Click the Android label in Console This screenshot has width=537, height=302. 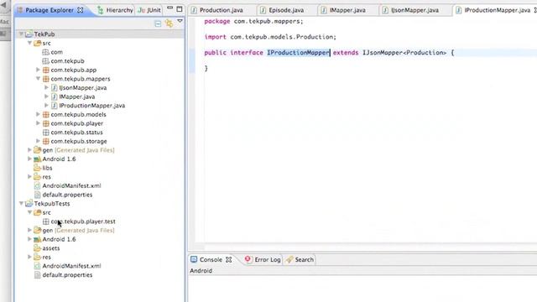pyautogui.click(x=201, y=270)
